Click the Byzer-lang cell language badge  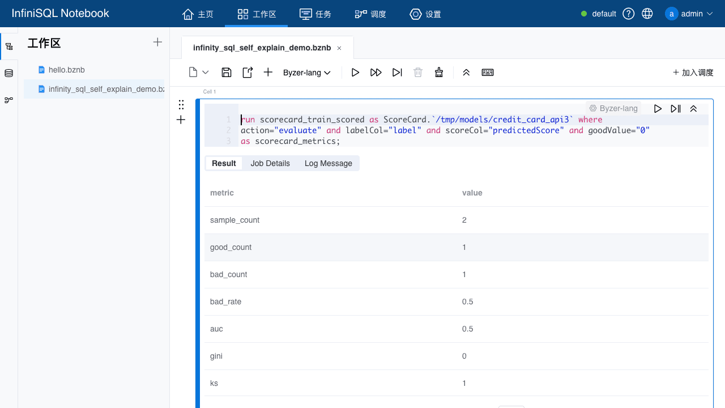(613, 108)
